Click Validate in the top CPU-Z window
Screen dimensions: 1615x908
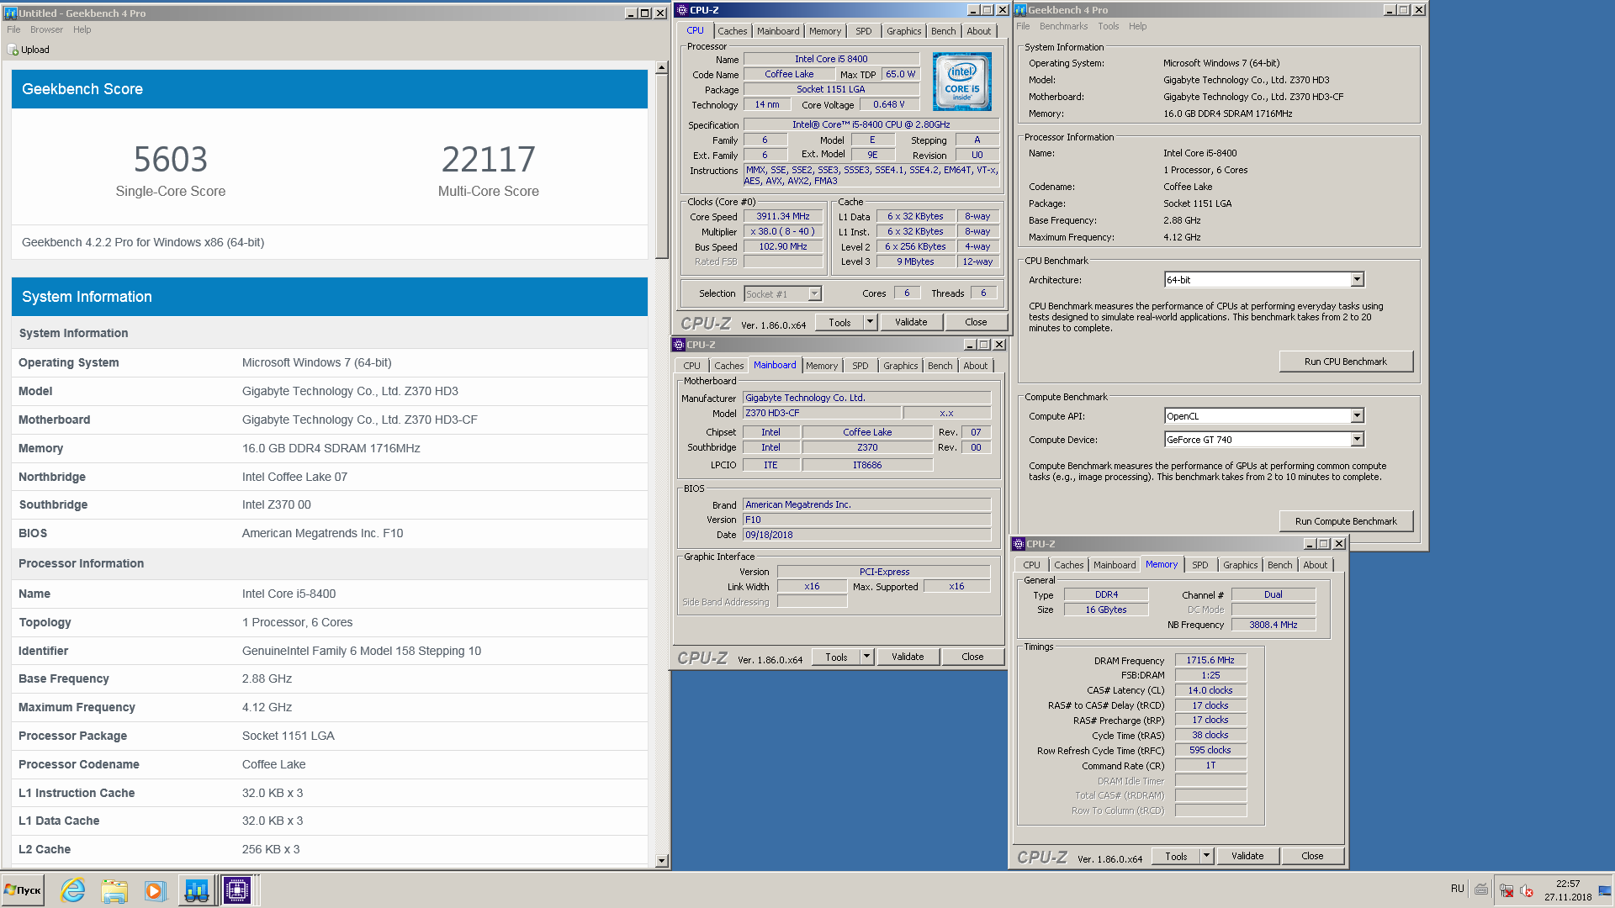[x=911, y=322]
